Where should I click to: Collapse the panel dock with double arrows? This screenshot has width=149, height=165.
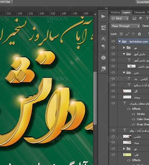click(x=106, y=8)
